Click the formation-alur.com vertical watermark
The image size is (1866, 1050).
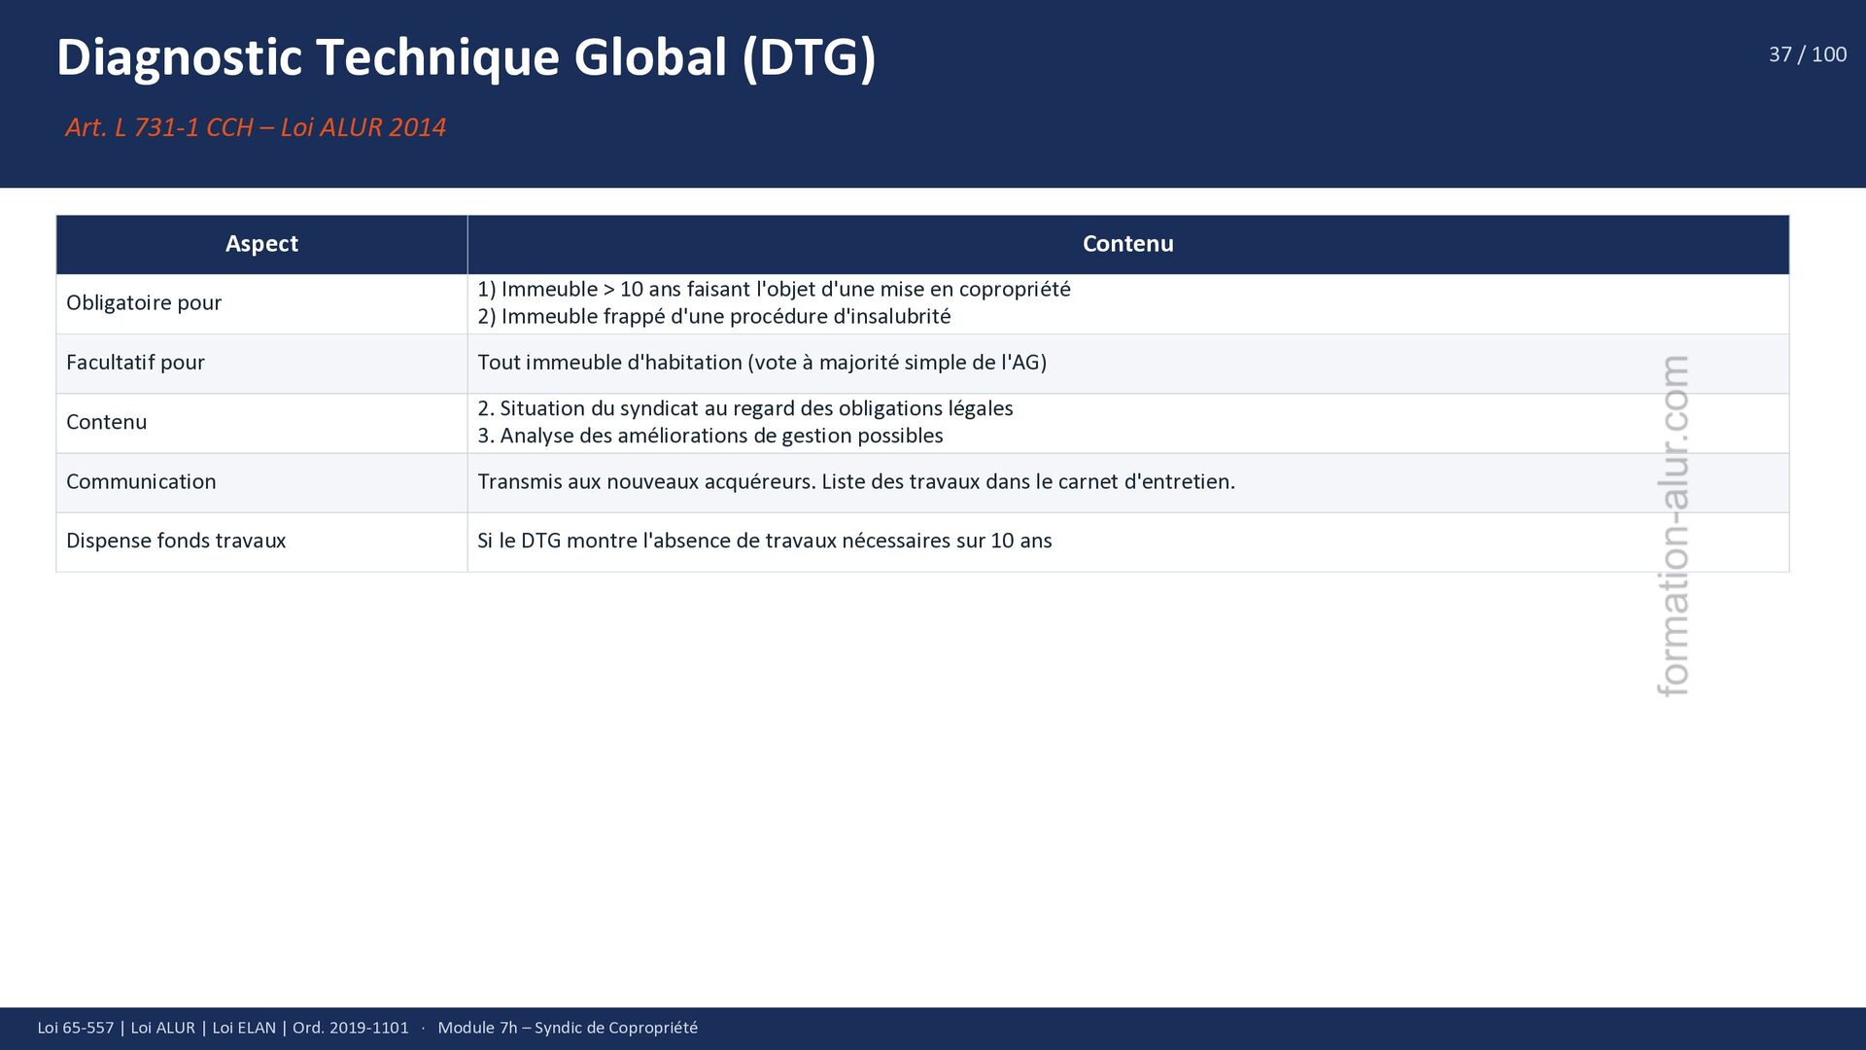point(1674,525)
